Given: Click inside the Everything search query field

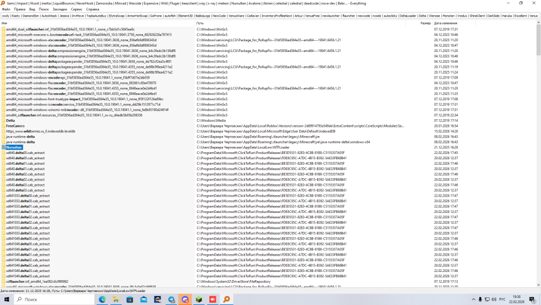Looking at the screenshot, I should pyautogui.click(x=269, y=16).
